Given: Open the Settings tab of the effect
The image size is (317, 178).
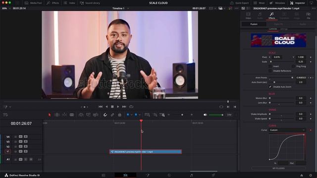Looking at the screenshot, I should coord(284,29).
